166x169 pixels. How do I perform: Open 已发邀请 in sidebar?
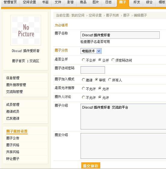coord(13,118)
